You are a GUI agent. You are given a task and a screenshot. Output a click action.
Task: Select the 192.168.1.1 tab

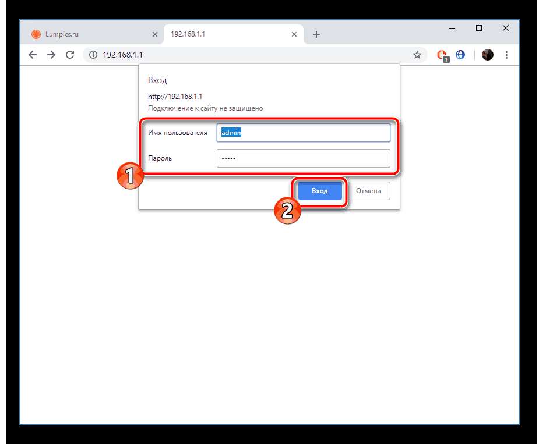(x=234, y=34)
